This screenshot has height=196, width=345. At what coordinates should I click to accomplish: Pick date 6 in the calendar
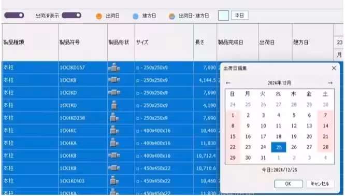(309, 115)
